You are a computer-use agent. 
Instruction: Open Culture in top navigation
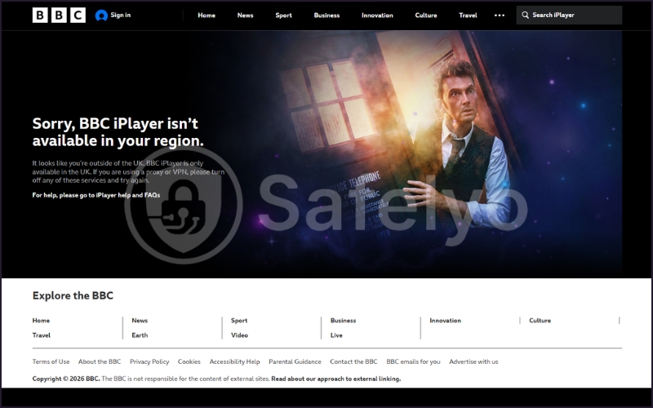point(426,16)
